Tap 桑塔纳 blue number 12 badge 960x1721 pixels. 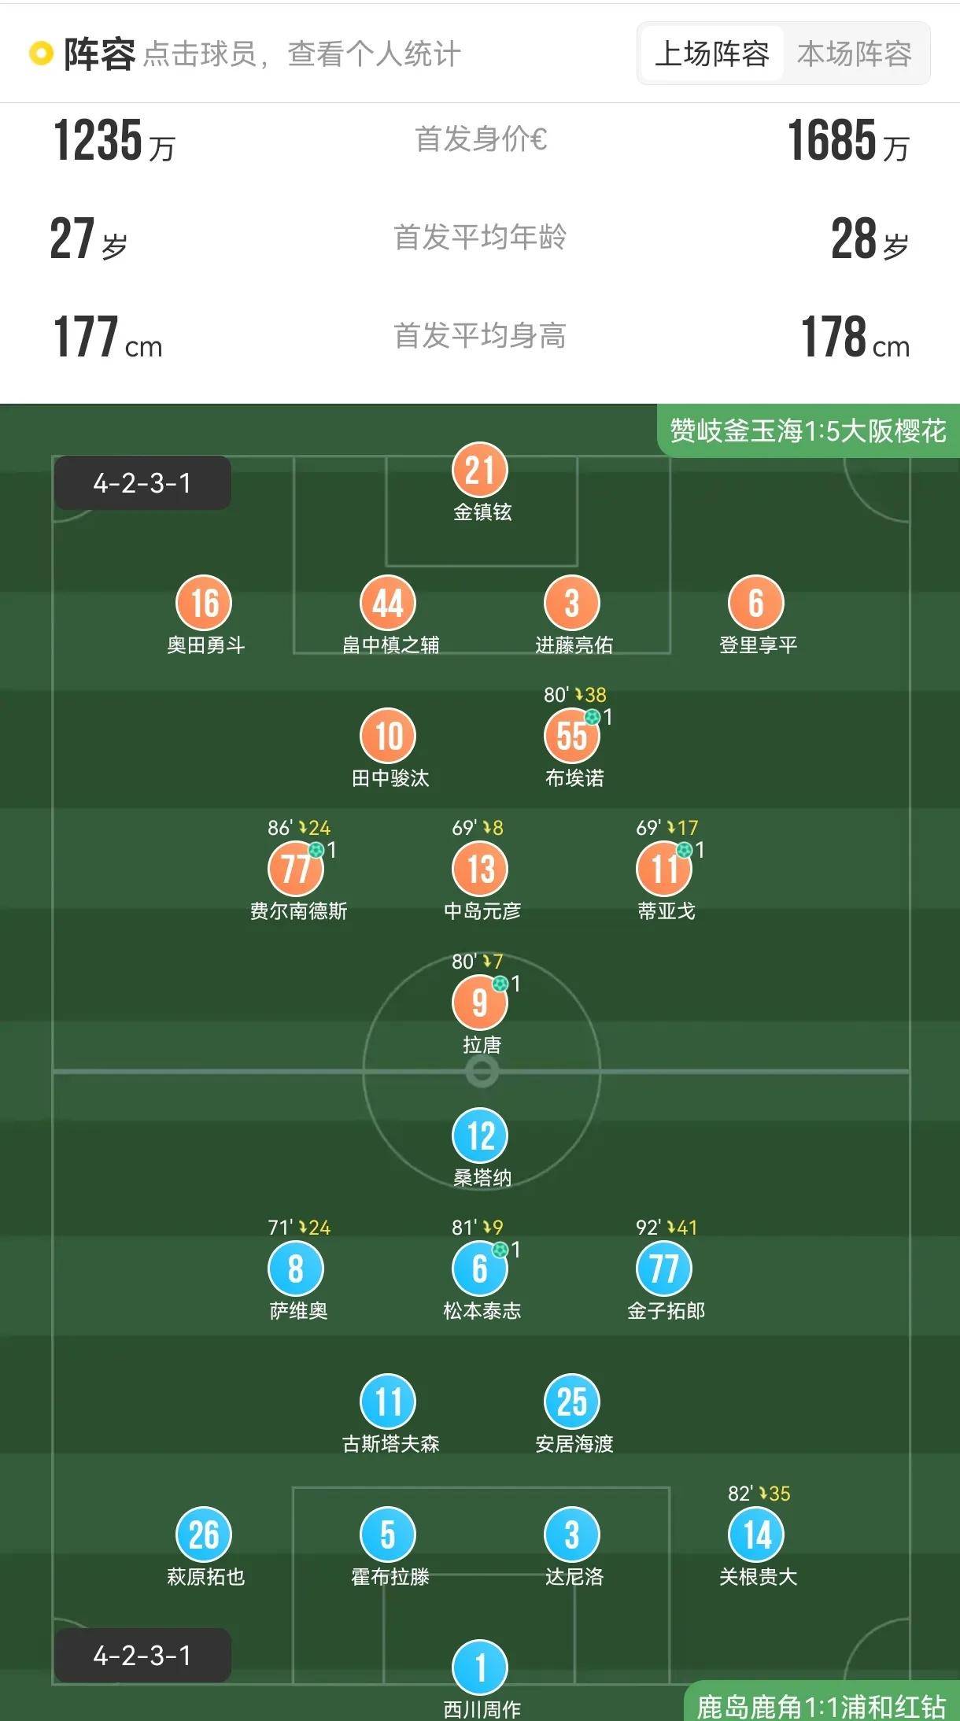tap(480, 1136)
